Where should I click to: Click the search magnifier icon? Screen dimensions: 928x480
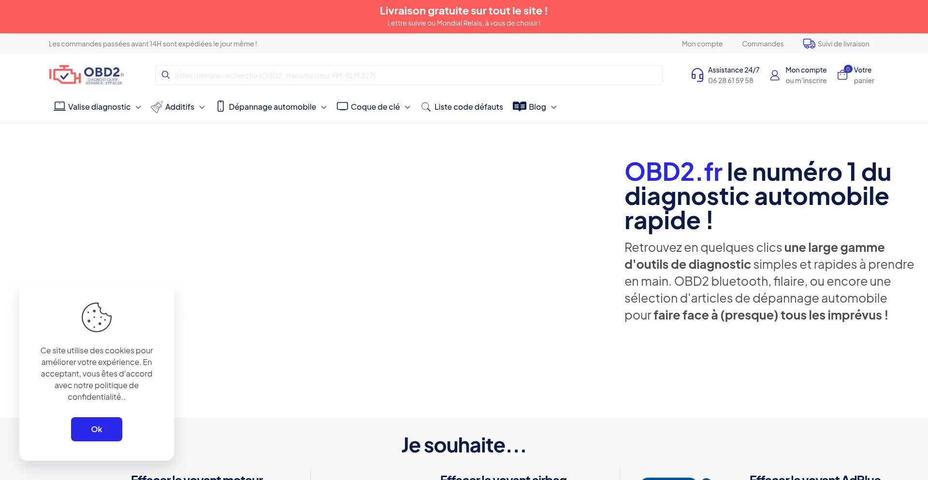166,75
